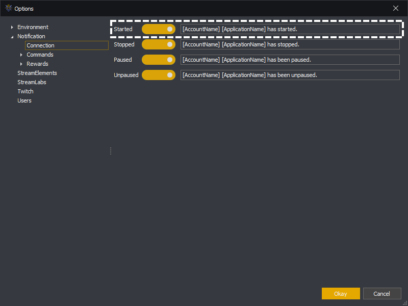Open the Rewards tree item
Viewport: 408px width, 306px height.
tap(37, 64)
